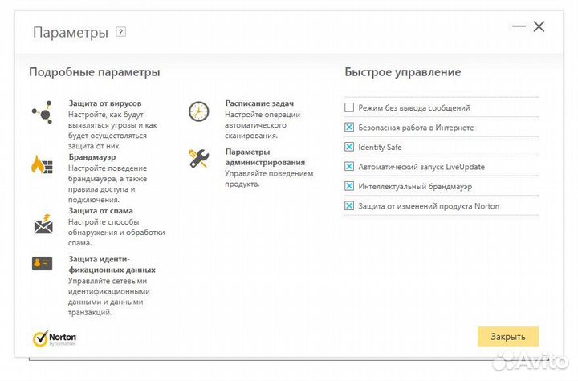Open Защита от вирусов settings
This screenshot has width=578, height=381.
(105, 104)
